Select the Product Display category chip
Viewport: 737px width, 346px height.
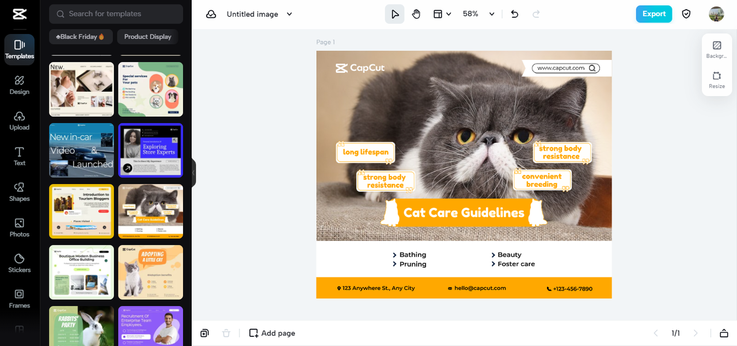pyautogui.click(x=147, y=36)
